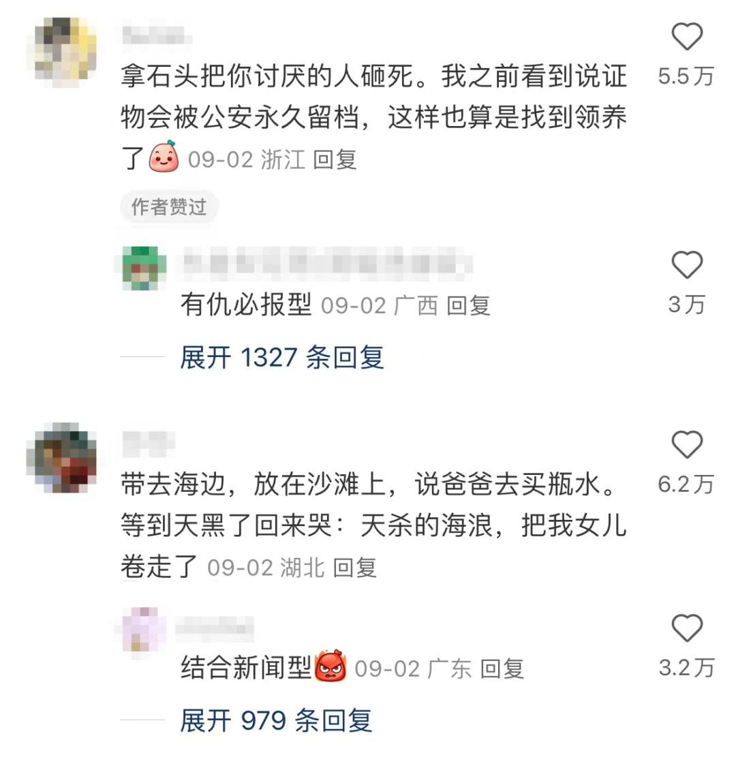Select the 拿石头 comment text
Viewport: 736px width, 757px height.
coord(374,117)
